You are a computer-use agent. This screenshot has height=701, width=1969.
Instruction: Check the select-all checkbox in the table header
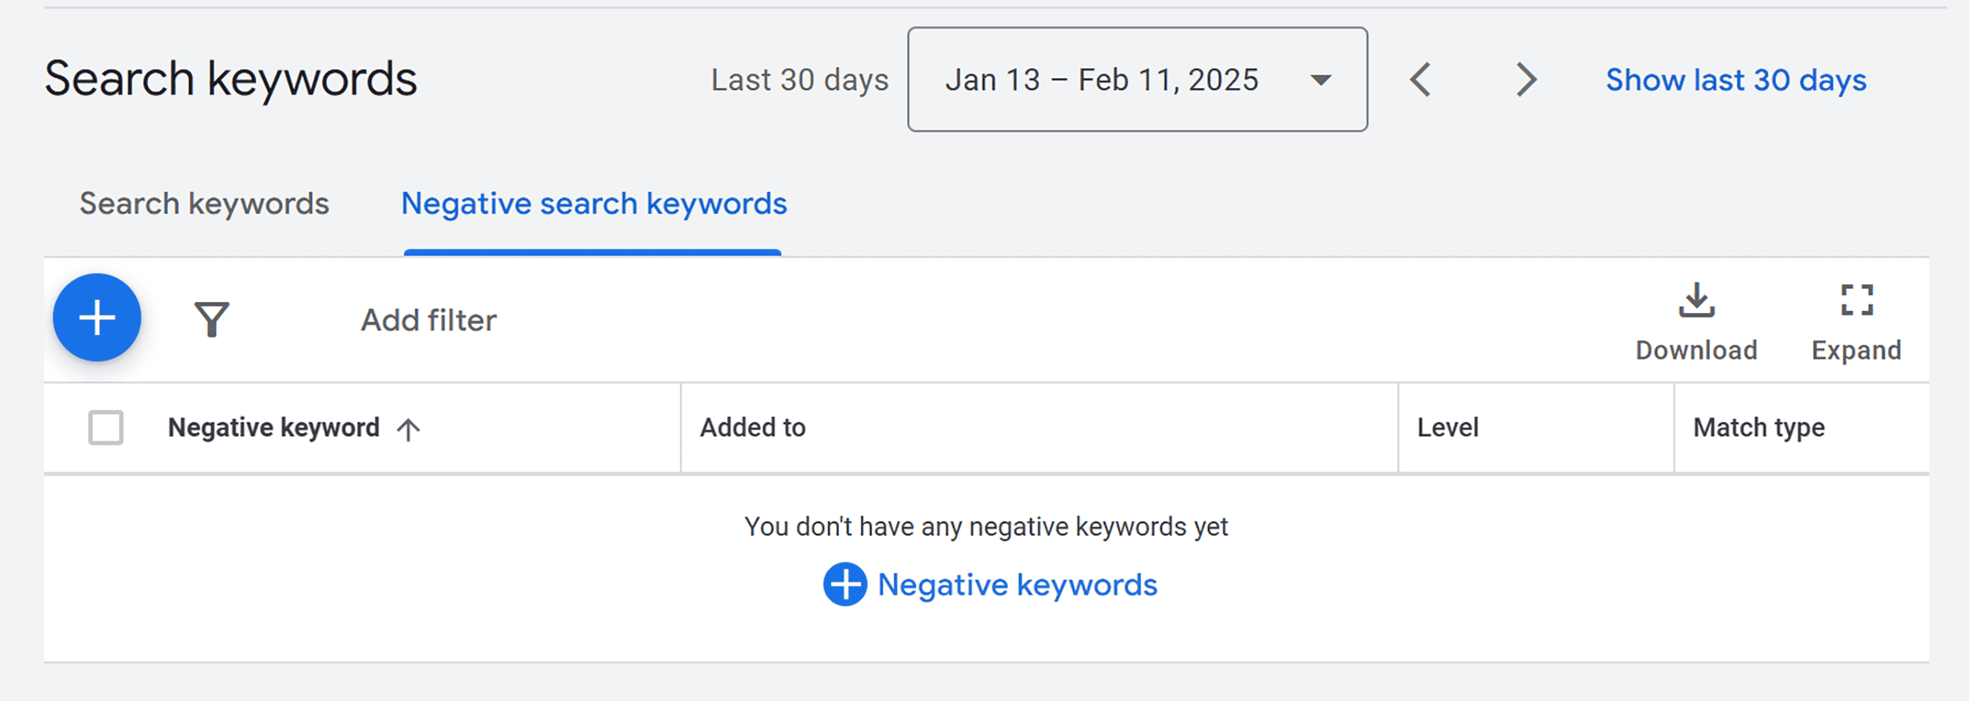tap(106, 427)
